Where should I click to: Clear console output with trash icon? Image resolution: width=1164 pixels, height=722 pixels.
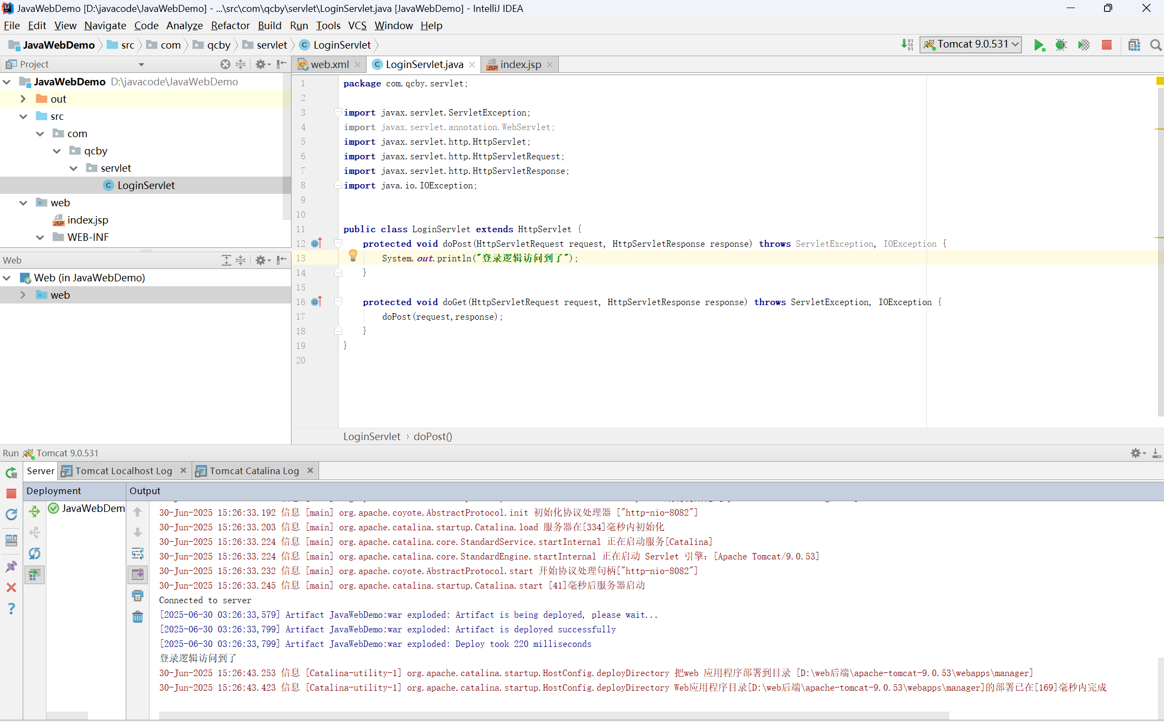tap(138, 617)
